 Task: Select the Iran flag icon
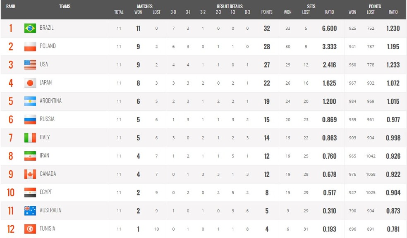click(30, 156)
